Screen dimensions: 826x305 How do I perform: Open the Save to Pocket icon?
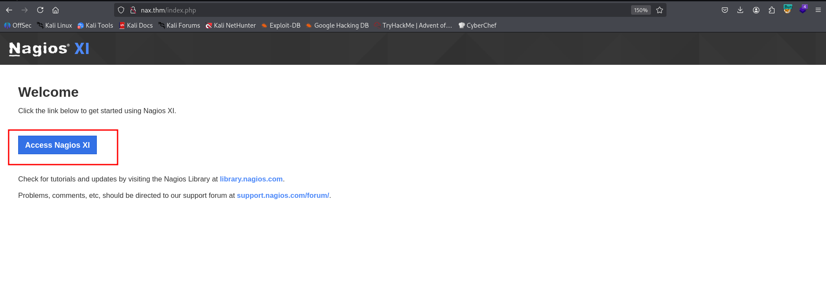[x=724, y=10]
